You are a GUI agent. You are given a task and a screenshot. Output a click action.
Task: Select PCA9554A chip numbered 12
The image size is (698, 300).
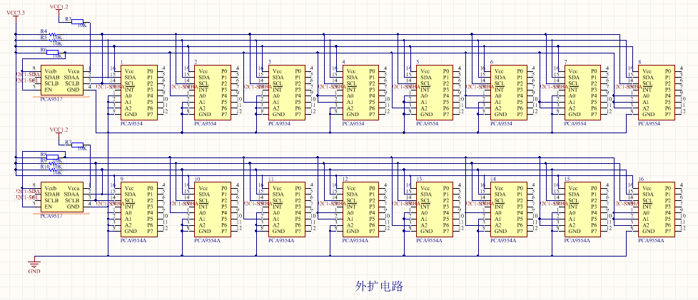click(360, 210)
